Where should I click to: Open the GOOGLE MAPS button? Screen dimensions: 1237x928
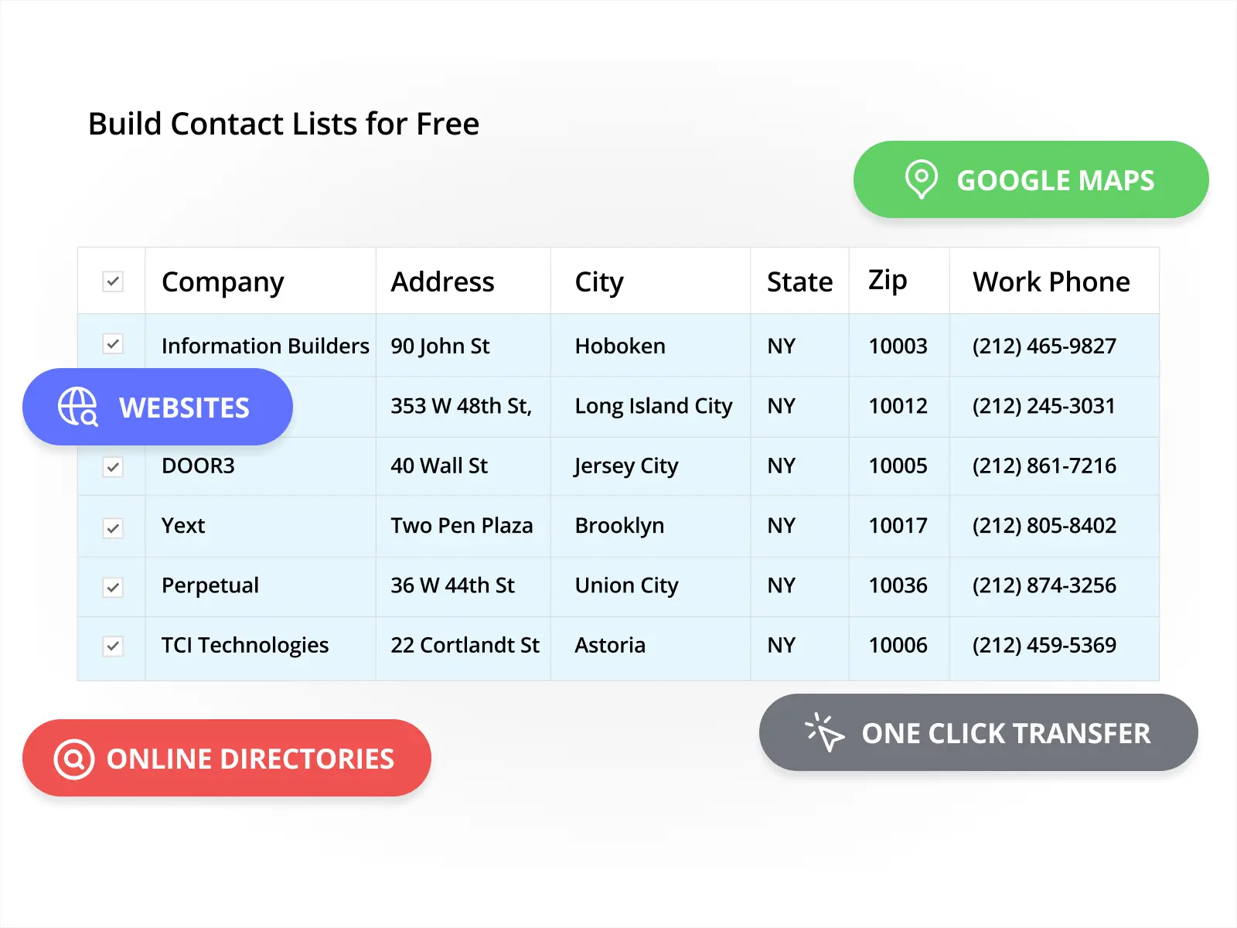1031,179
